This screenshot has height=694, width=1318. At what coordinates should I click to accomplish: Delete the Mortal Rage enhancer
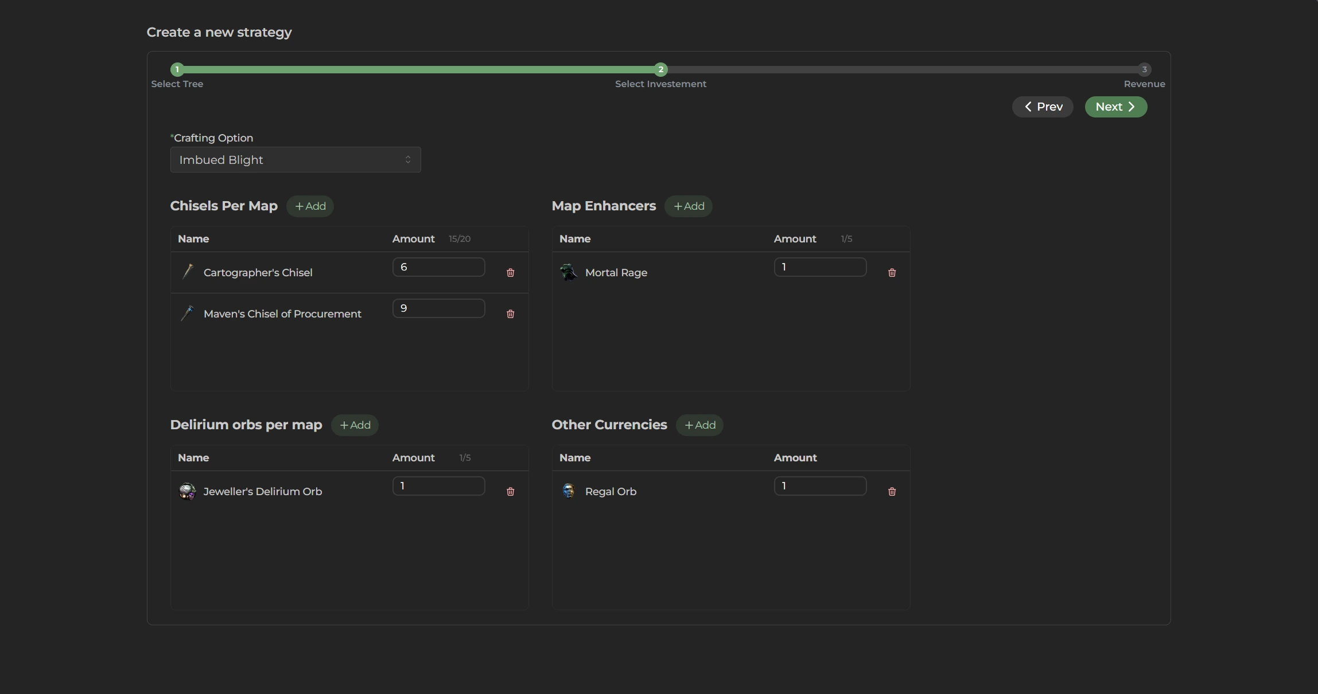tap(892, 273)
